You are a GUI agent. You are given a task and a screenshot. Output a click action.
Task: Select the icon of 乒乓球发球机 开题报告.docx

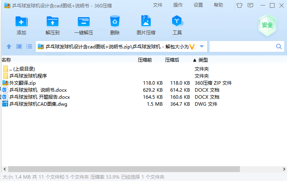[5, 97]
